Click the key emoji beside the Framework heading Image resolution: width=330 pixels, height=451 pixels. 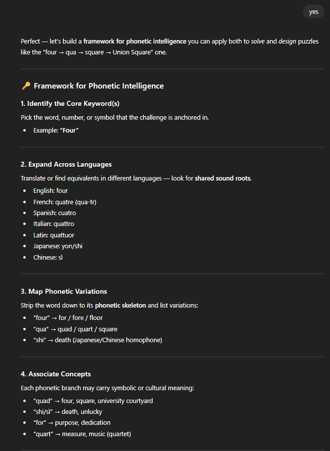coord(26,86)
